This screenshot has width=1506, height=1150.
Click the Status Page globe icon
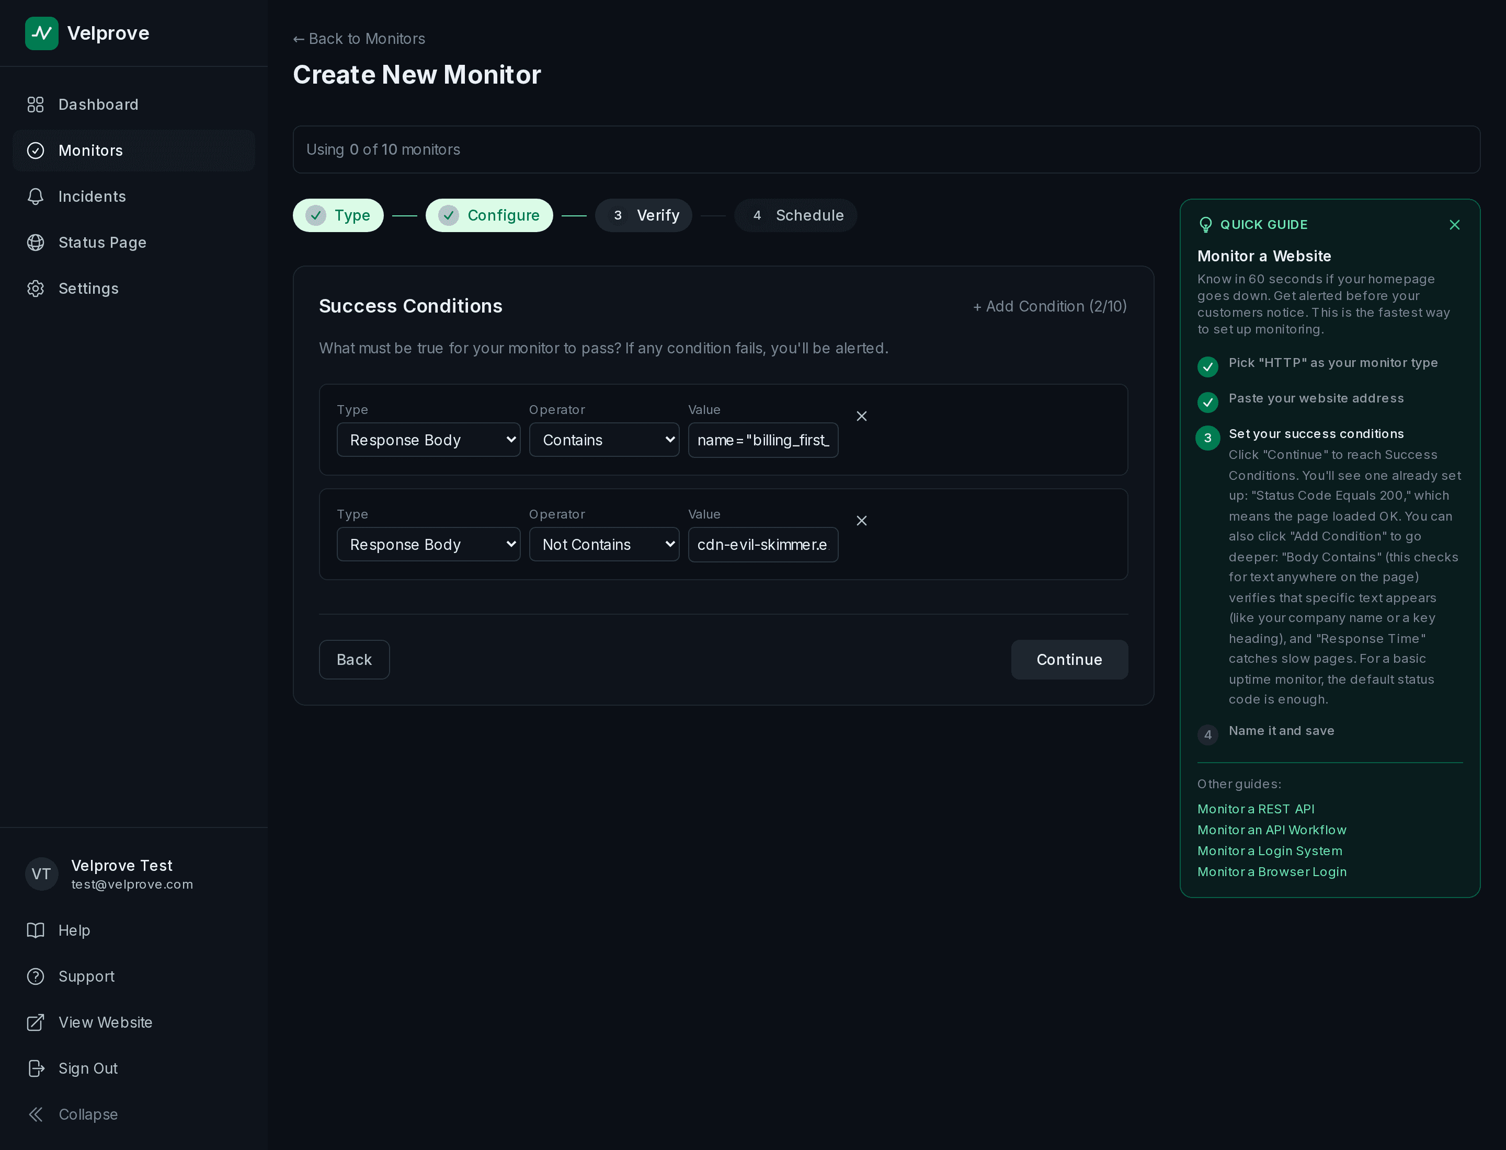35,243
